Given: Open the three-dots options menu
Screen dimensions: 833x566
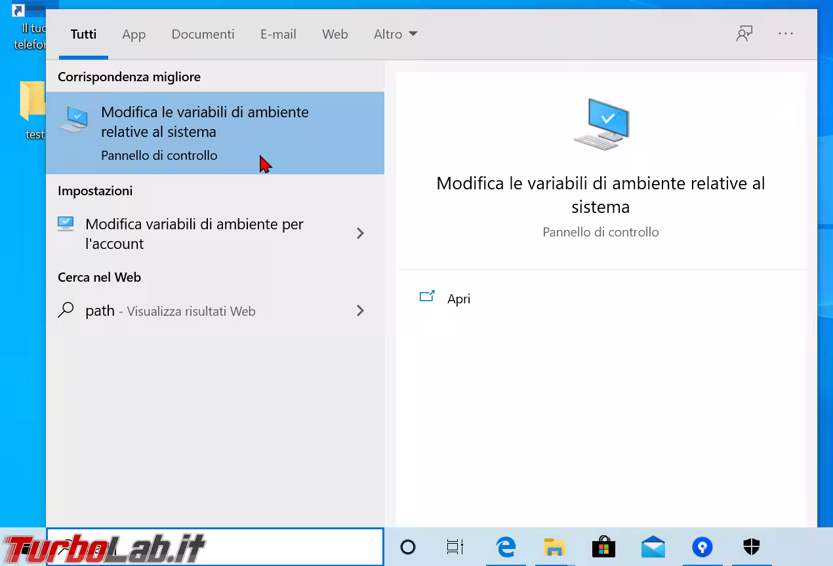Looking at the screenshot, I should (x=786, y=34).
